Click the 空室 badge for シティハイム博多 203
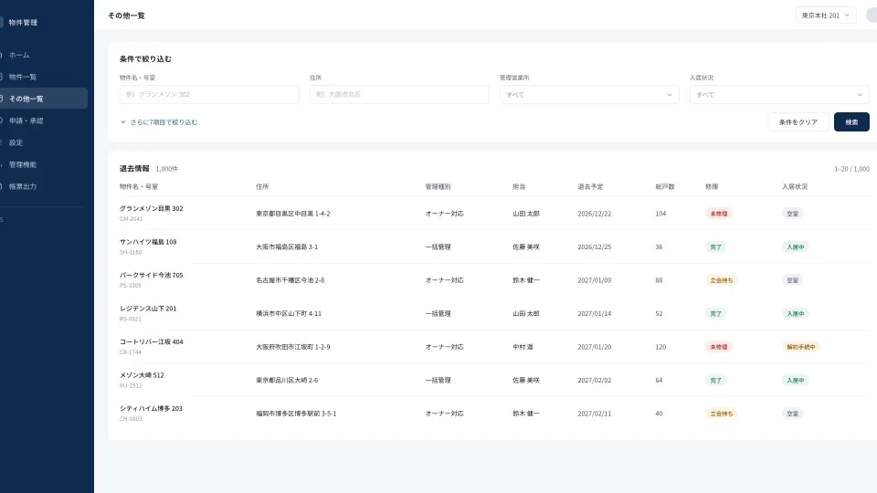 [793, 414]
